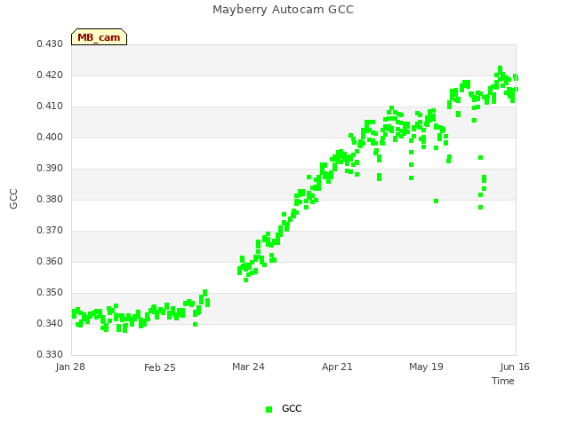Click the 0.360 y-axis value
This screenshot has width=569, height=426.
tap(50, 261)
